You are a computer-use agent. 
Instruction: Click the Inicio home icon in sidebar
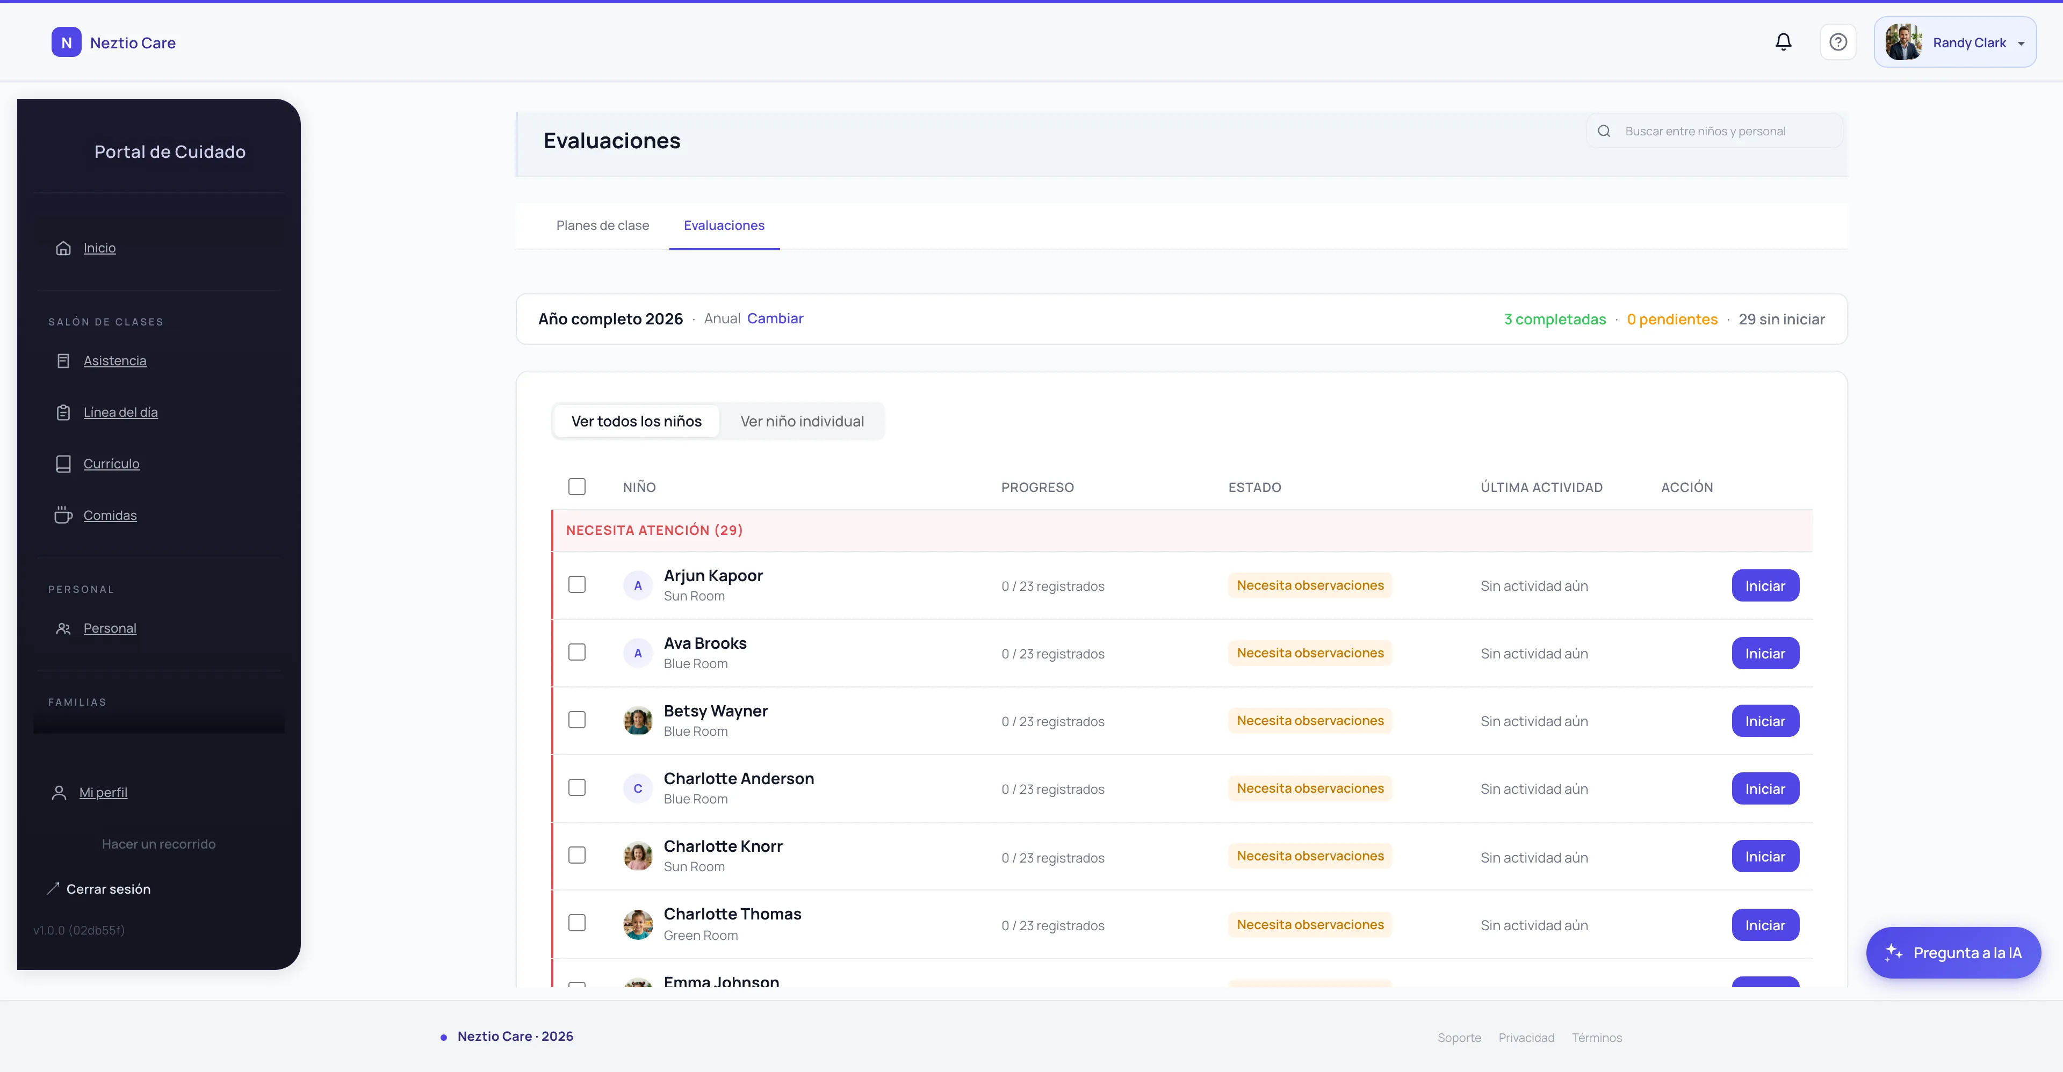click(x=63, y=248)
